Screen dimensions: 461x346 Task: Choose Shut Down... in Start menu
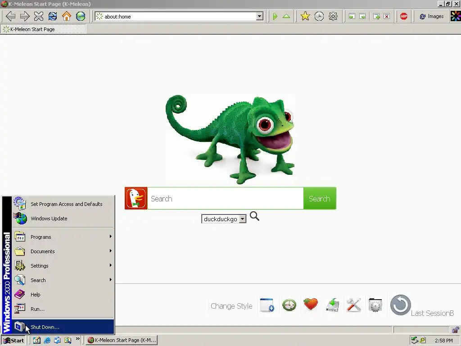coord(63,327)
